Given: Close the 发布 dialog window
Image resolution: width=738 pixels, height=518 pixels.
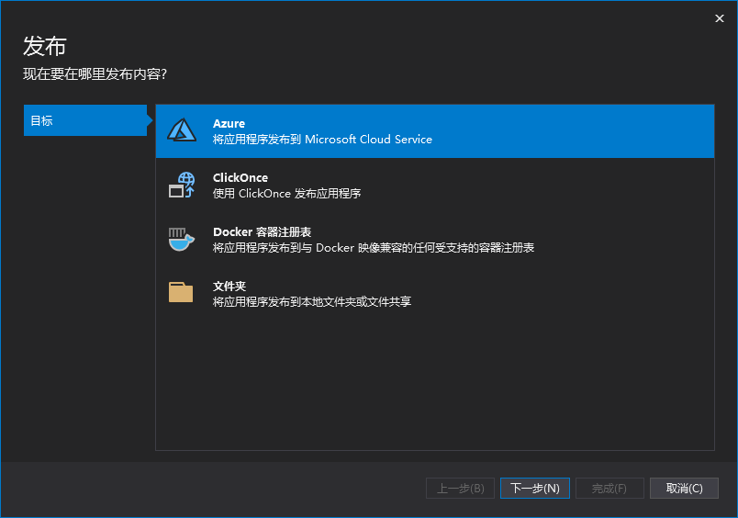Looking at the screenshot, I should pyautogui.click(x=719, y=18).
